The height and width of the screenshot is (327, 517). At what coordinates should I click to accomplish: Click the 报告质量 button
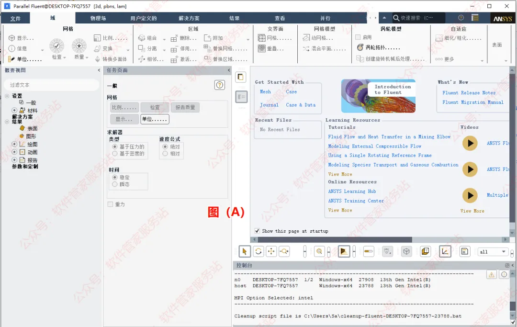185,107
